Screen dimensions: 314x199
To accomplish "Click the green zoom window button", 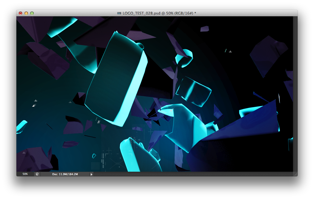I will (32, 13).
